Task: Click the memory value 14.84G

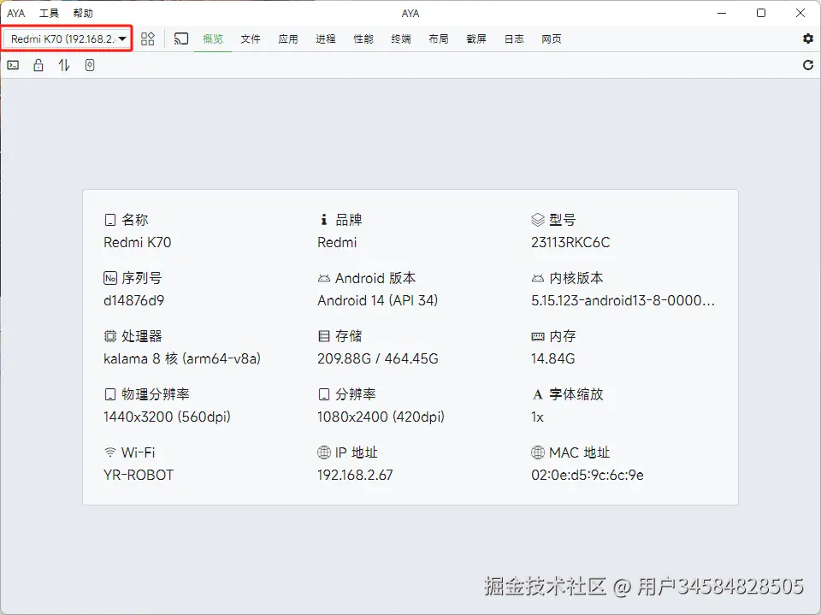Action: [x=553, y=359]
